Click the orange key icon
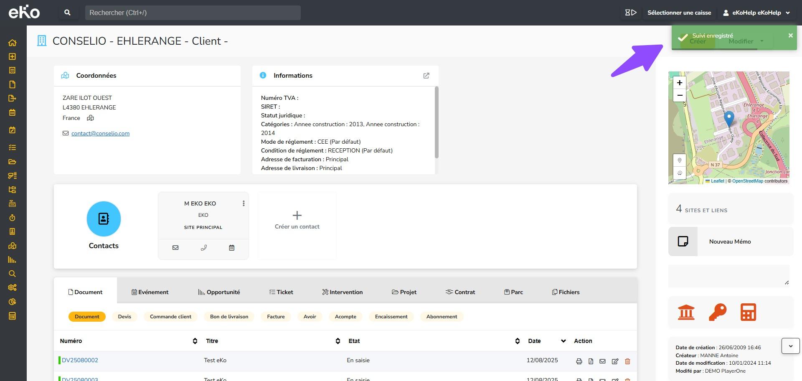The image size is (802, 381). pos(717,312)
